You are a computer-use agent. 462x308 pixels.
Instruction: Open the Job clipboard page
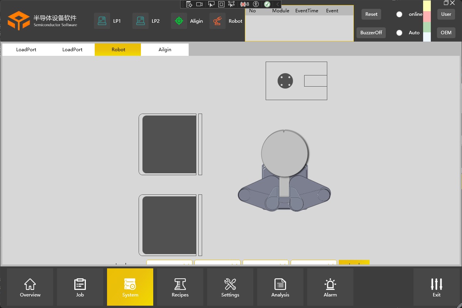pos(80,287)
